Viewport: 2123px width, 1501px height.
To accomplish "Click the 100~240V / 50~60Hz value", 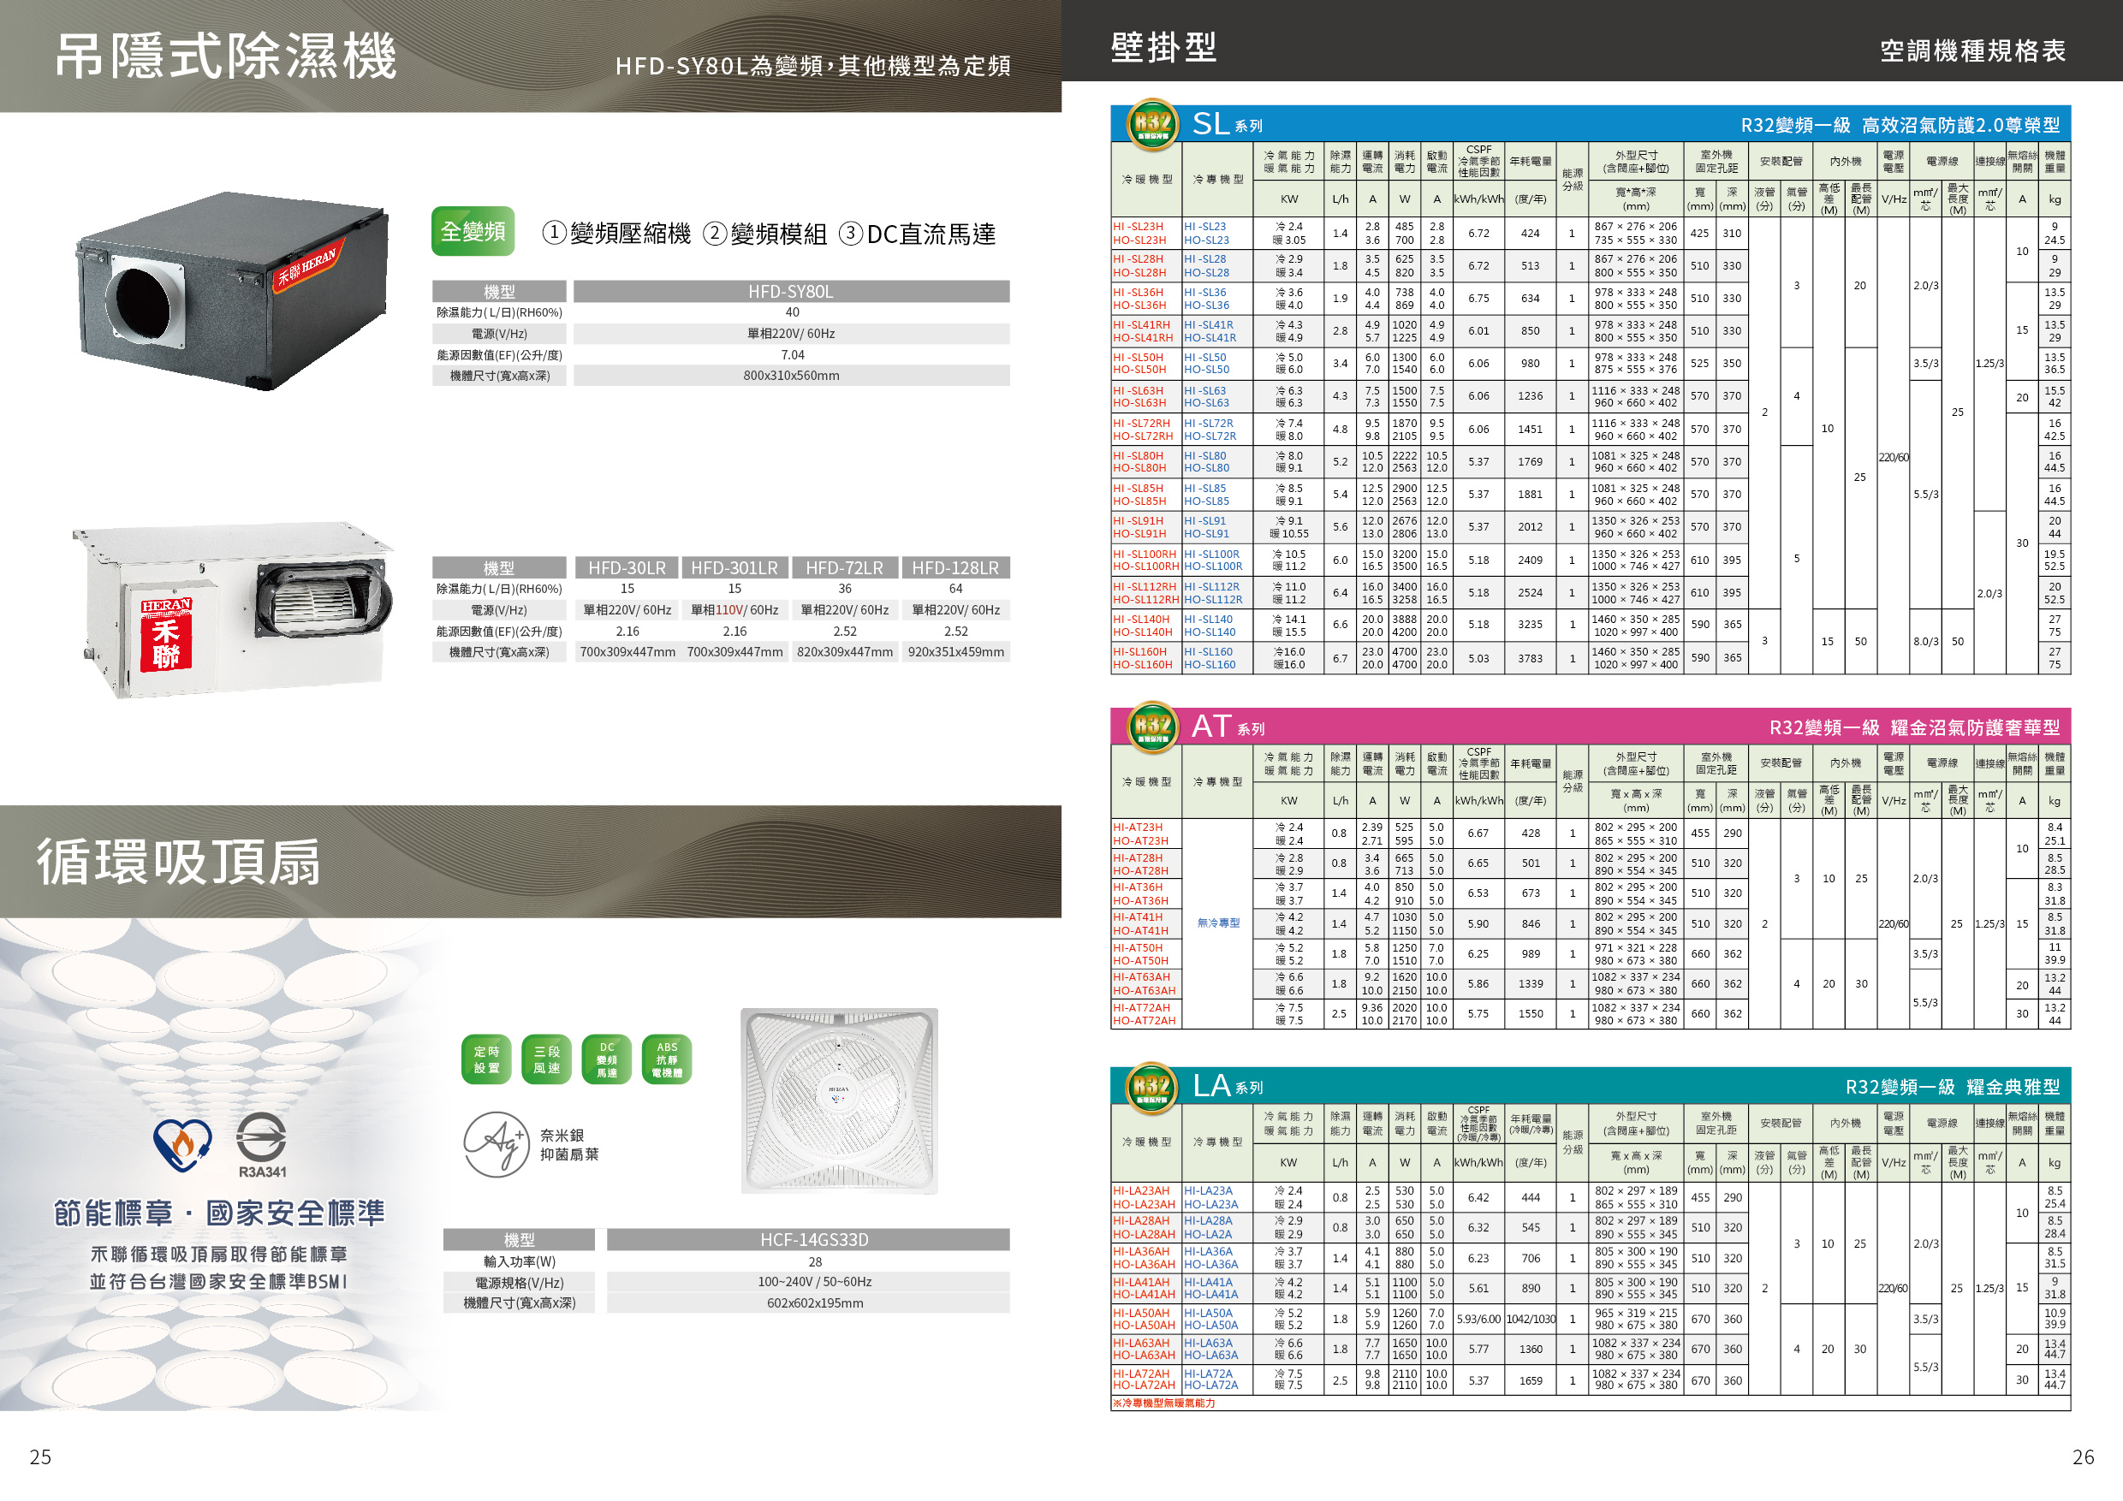I will tap(815, 1282).
